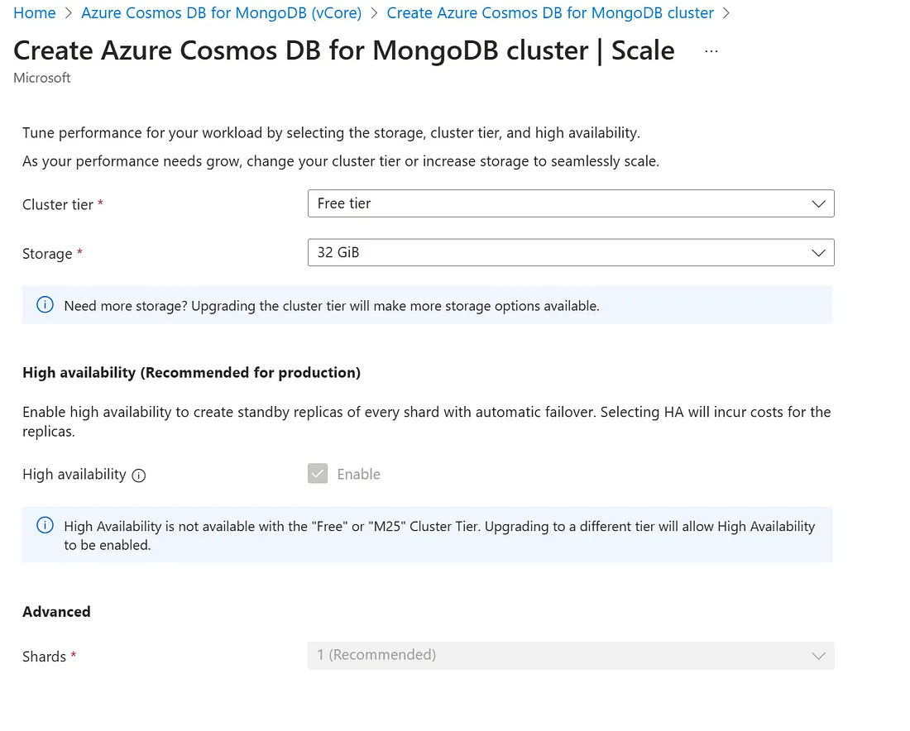Toggle the High availability Enable checkbox
910x731 pixels.
[x=318, y=473]
